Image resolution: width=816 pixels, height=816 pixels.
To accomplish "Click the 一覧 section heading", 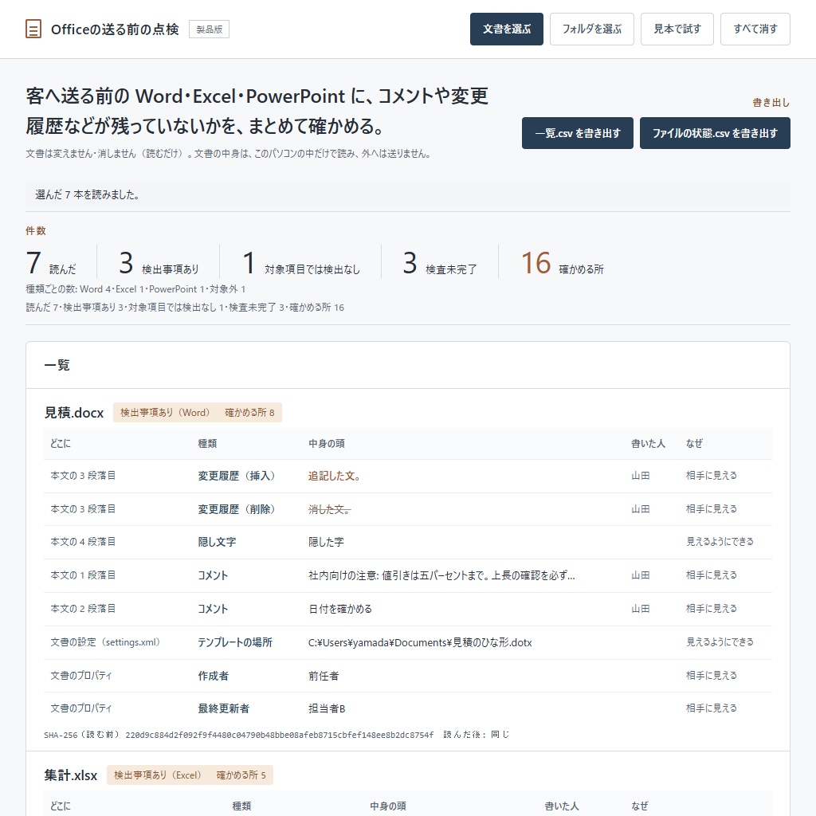I will [x=57, y=365].
